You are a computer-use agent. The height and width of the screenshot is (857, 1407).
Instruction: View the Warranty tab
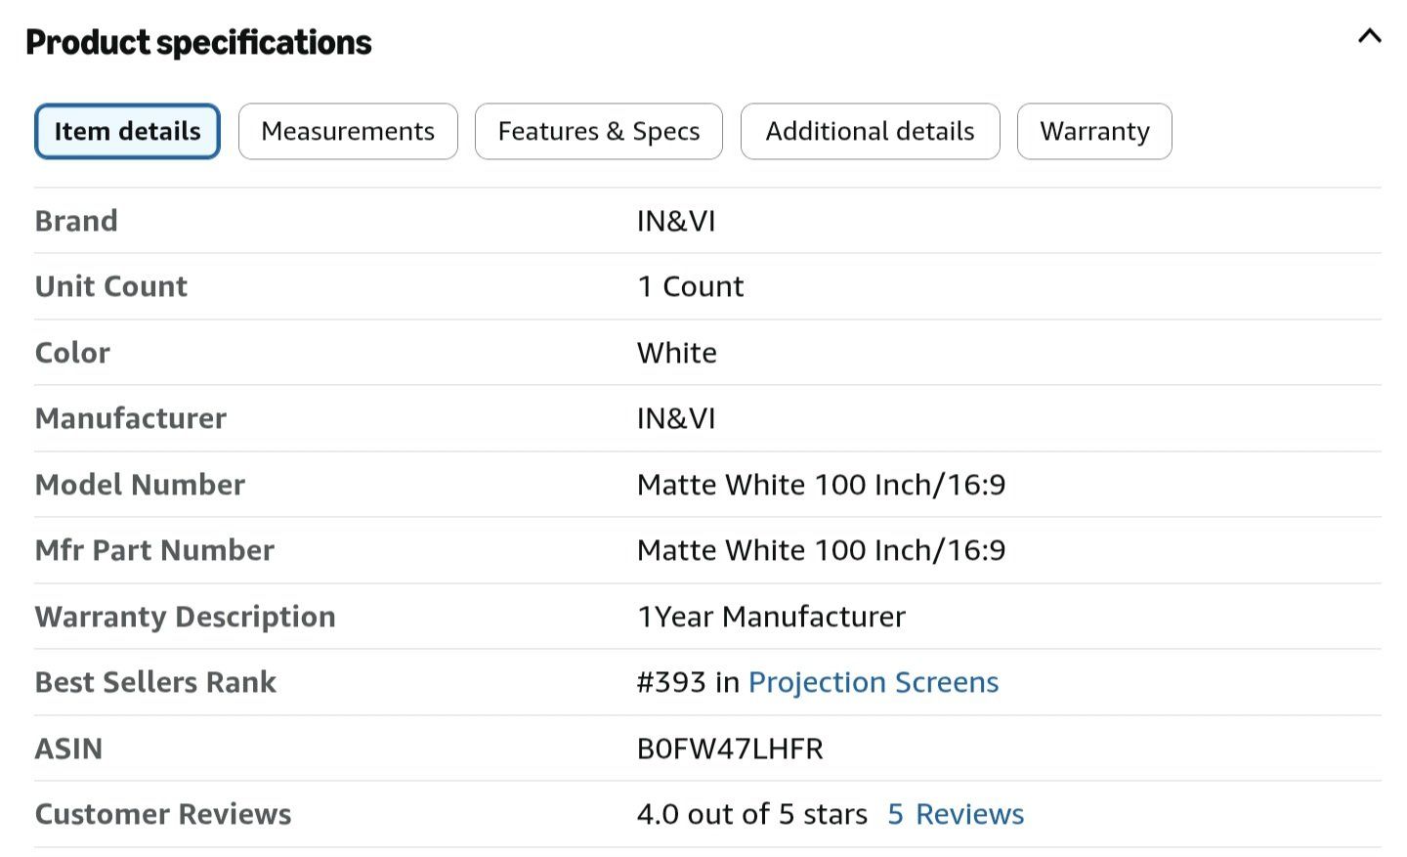pyautogui.click(x=1094, y=131)
